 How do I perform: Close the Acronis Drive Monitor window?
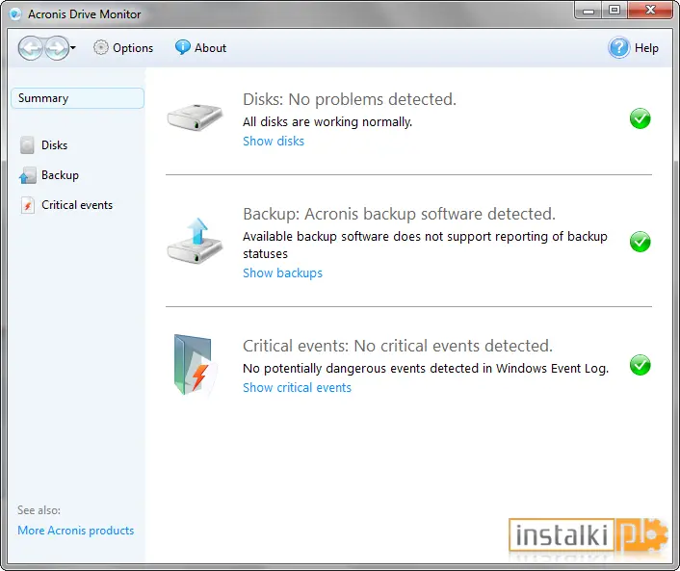(650, 10)
